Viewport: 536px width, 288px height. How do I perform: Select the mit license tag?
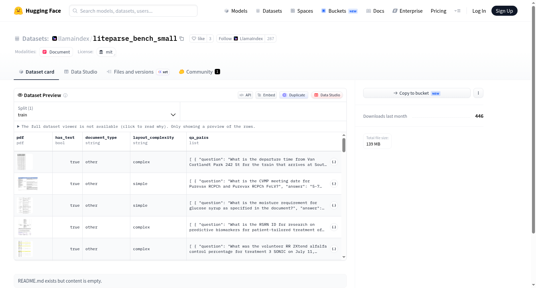tap(106, 52)
